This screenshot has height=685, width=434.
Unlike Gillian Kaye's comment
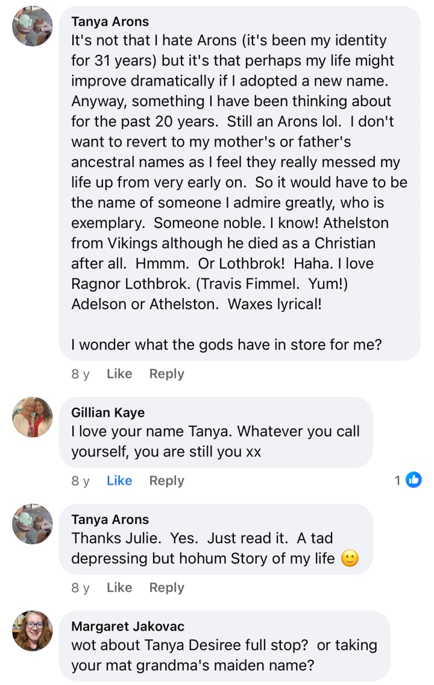119,481
